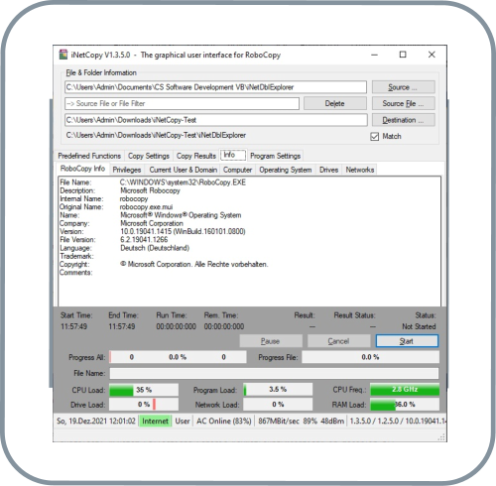Viewport: 496px width, 486px height.
Task: Open the Drives sub-tab
Action: (x=328, y=170)
